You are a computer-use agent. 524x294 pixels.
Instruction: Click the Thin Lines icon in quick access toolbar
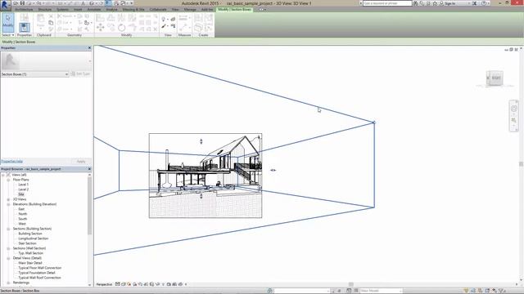[x=108, y=3]
